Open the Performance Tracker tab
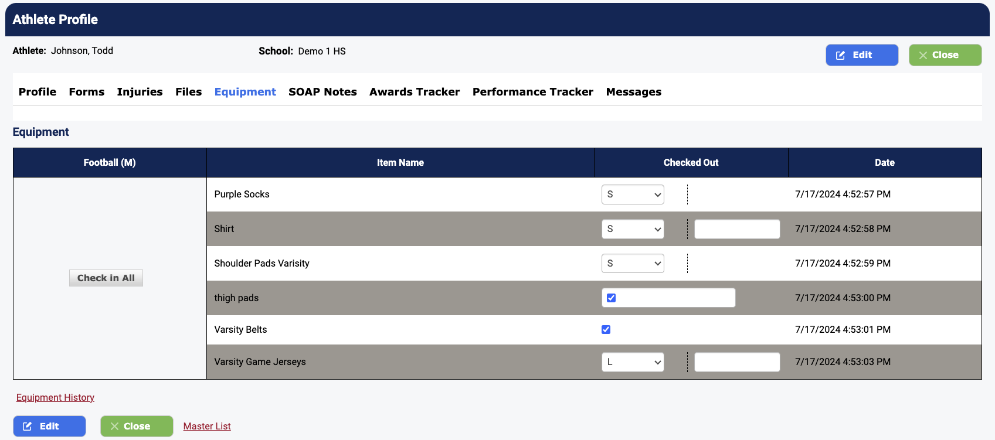Screen dimensions: 995x440 (533, 92)
